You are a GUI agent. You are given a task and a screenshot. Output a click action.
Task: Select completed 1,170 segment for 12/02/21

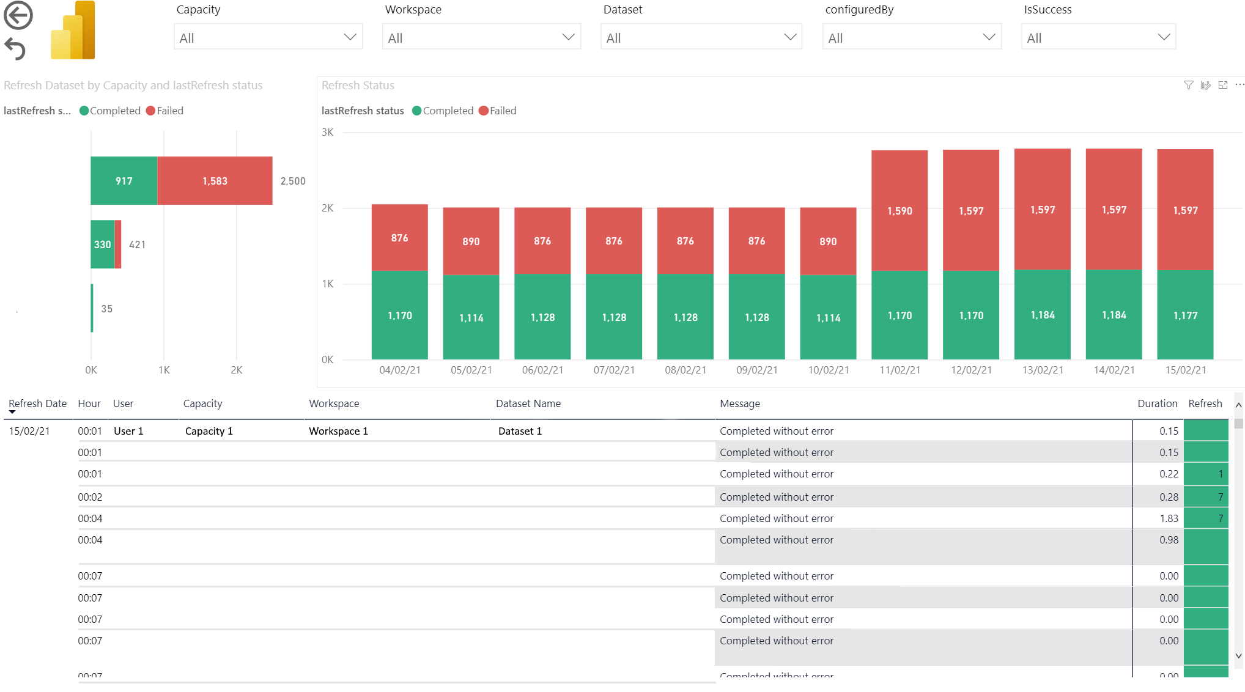click(971, 315)
